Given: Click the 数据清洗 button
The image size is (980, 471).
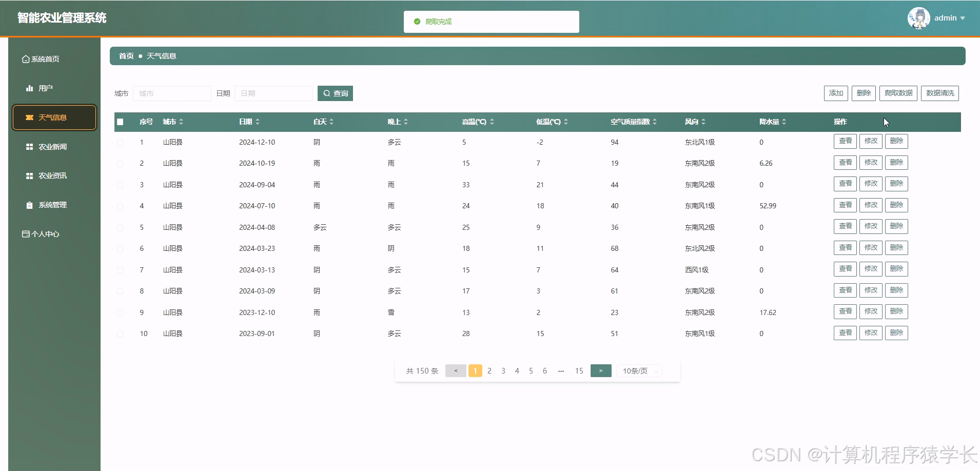Looking at the screenshot, I should tap(940, 93).
